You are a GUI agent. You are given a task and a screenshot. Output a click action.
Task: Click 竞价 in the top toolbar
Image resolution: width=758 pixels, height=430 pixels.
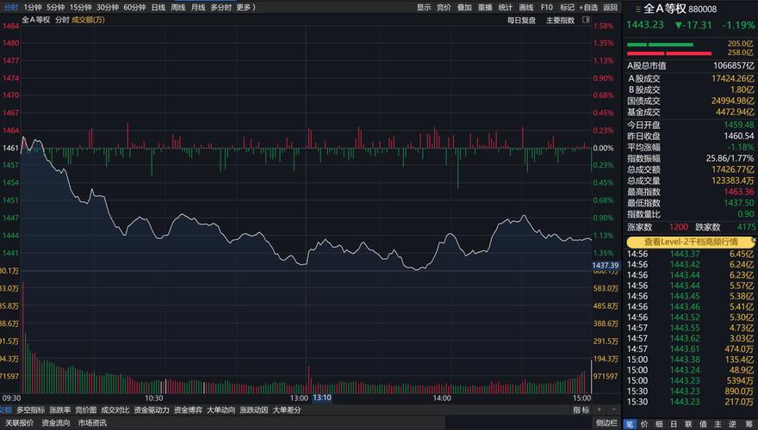pyautogui.click(x=444, y=7)
